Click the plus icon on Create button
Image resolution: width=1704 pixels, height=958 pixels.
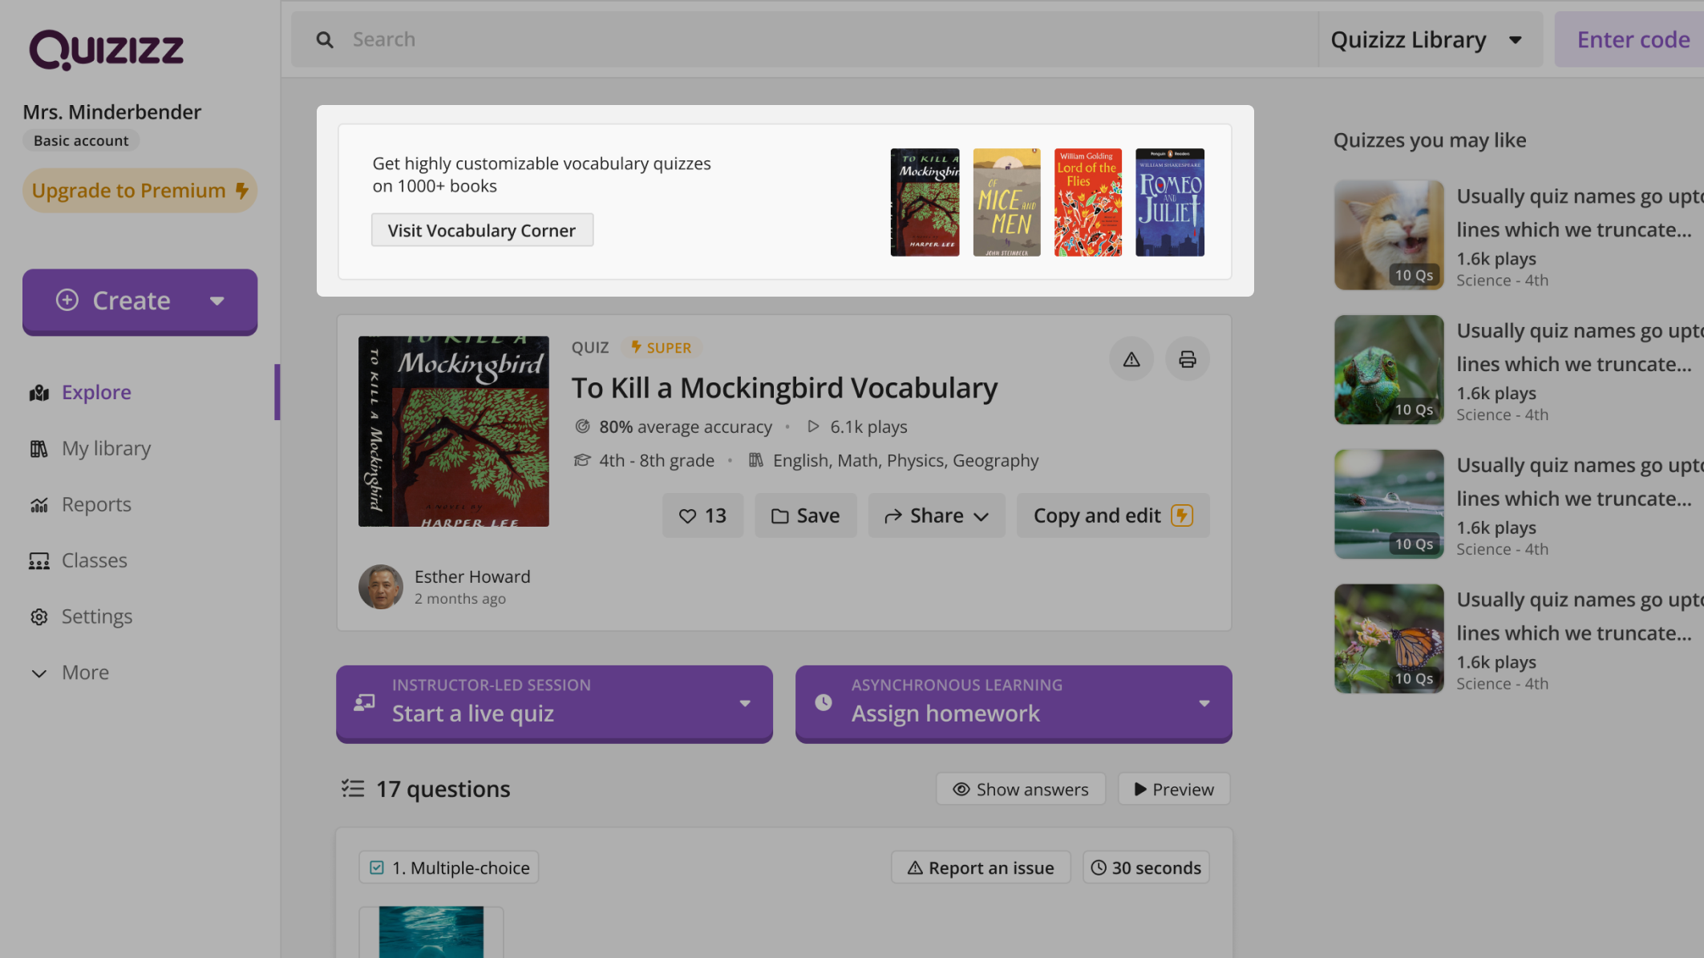pyautogui.click(x=67, y=301)
